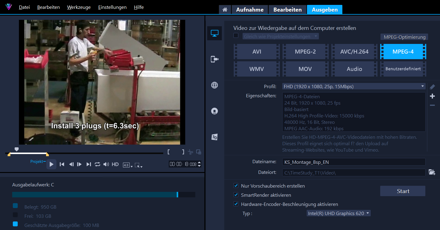The width and height of the screenshot is (440, 230).
Task: Choose the AVC/H.264 format
Action: pos(354,52)
